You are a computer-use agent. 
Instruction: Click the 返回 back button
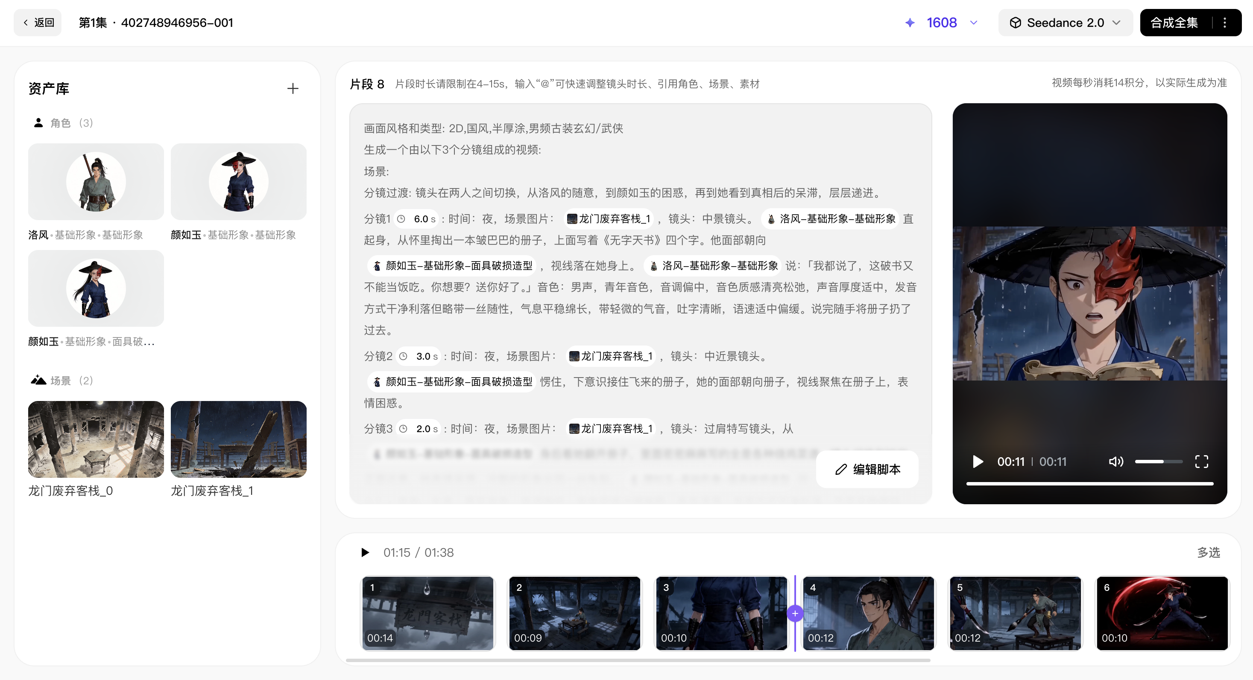[38, 22]
